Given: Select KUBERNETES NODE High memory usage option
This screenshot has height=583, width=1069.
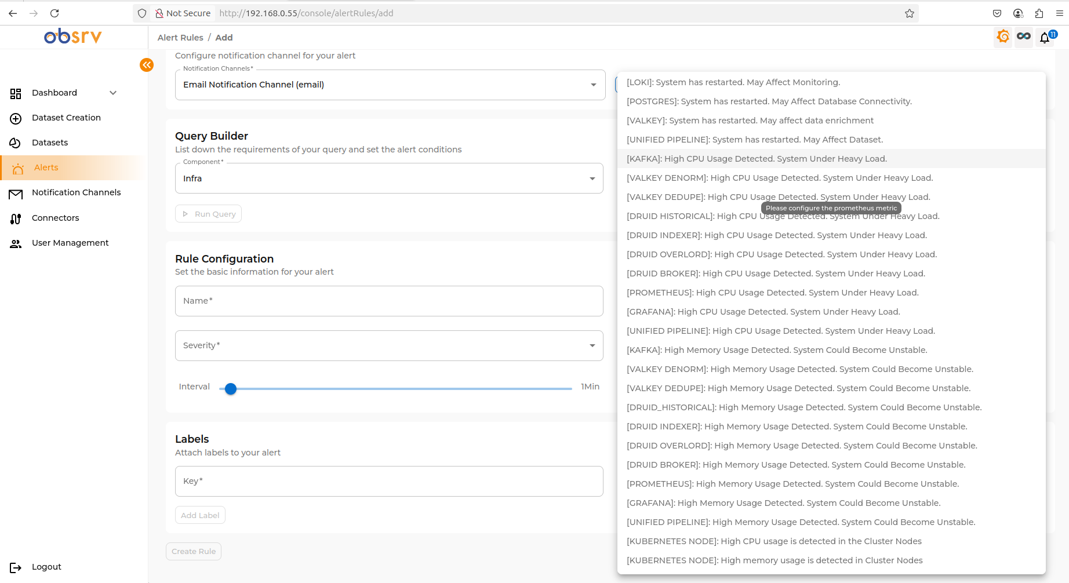Looking at the screenshot, I should (831, 560).
